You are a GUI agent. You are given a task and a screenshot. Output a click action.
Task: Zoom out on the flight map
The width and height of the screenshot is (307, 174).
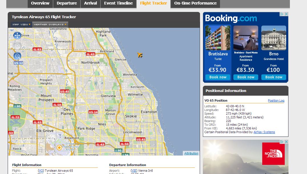[x=17, y=56]
